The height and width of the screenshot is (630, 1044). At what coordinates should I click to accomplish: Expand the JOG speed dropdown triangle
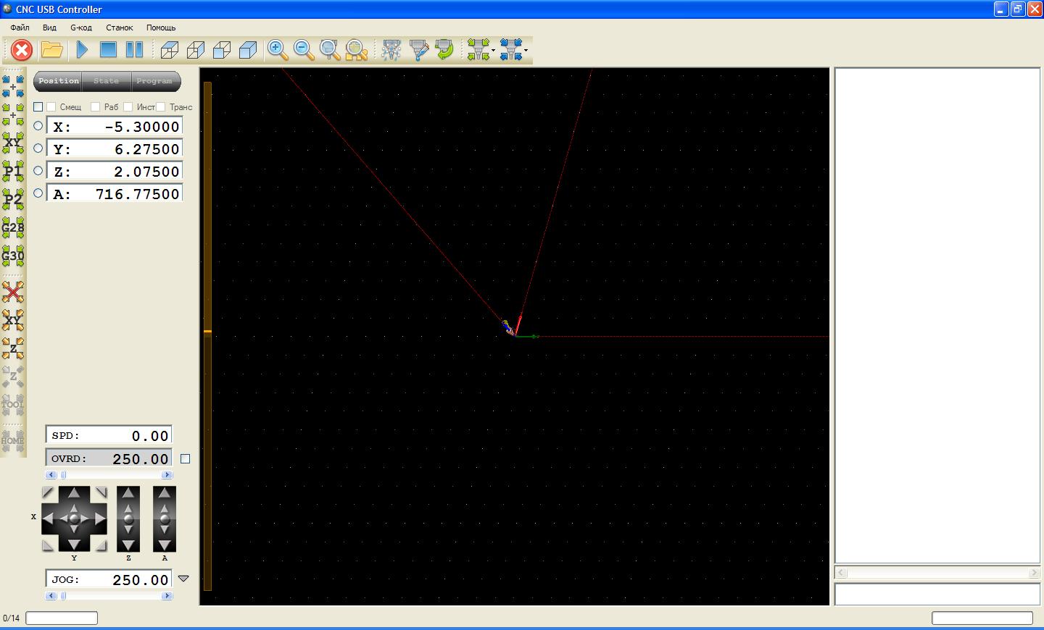pyautogui.click(x=183, y=579)
